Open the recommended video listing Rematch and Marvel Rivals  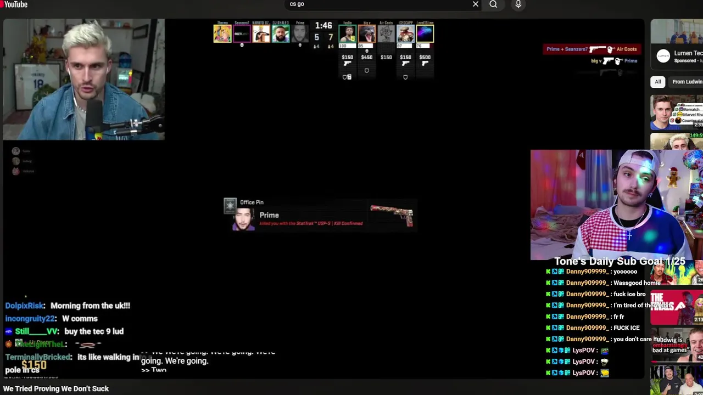(x=677, y=112)
